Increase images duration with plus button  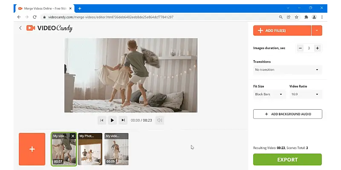coord(318,48)
